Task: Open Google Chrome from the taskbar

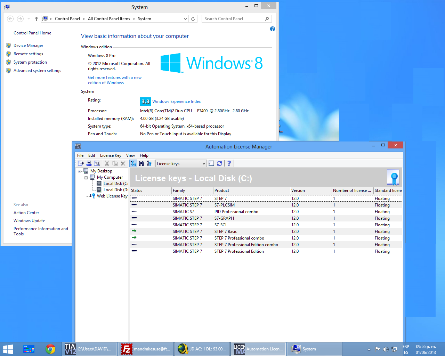Action: 51,349
